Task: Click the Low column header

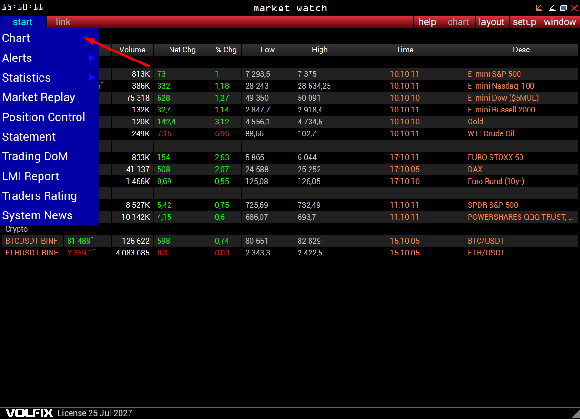Action: tap(268, 50)
